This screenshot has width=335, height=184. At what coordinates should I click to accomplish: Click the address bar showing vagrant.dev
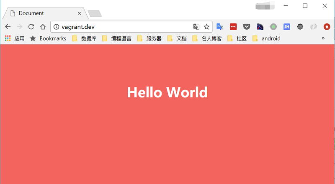(126, 27)
